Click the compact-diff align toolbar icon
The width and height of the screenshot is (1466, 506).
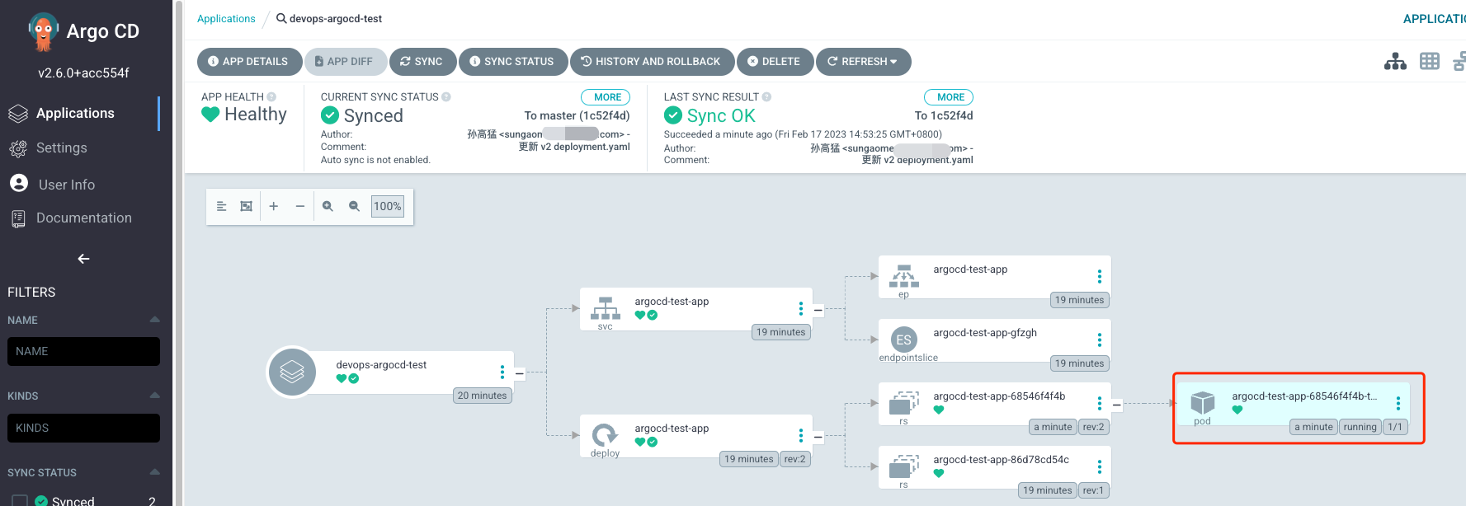pos(221,207)
